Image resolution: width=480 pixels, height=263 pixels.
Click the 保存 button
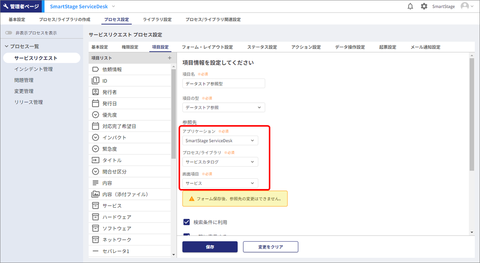(x=210, y=247)
